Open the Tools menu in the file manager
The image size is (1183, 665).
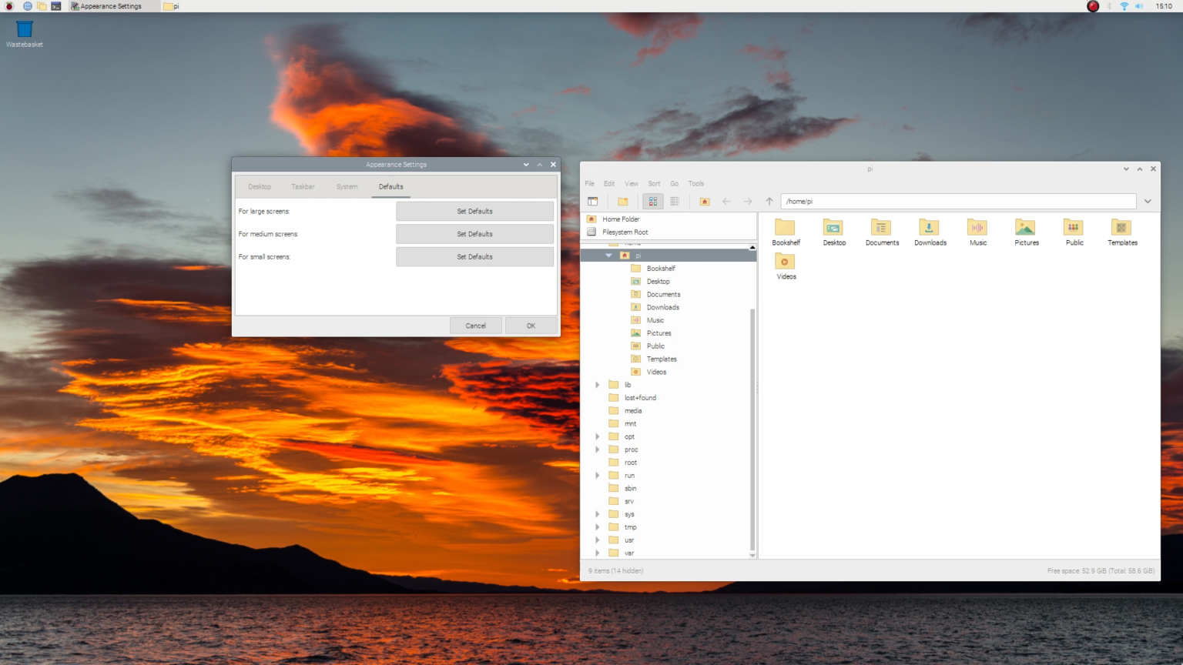[x=695, y=183]
